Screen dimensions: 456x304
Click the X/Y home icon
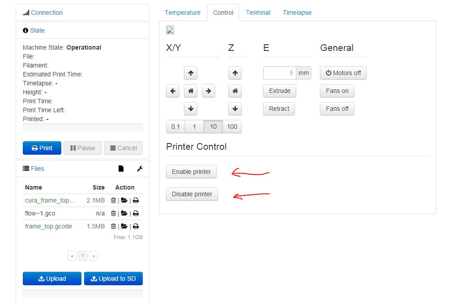(x=191, y=91)
